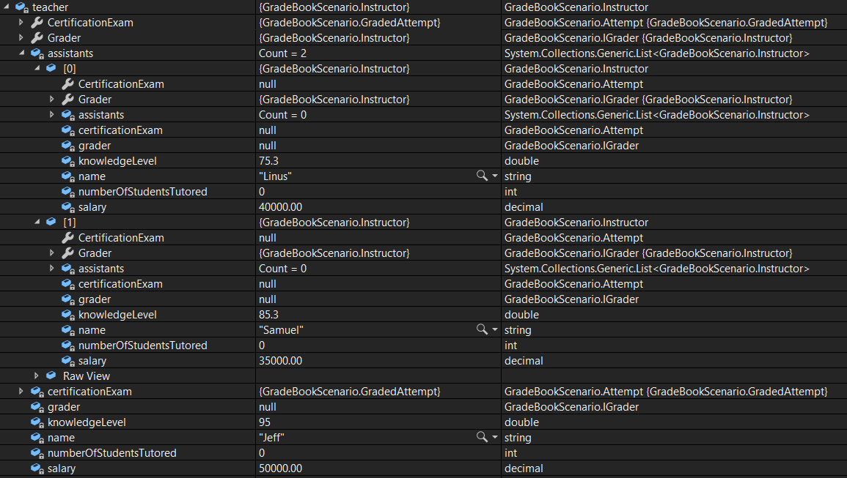Select the [0] row label
Viewport: 847px width, 478px height.
69,69
